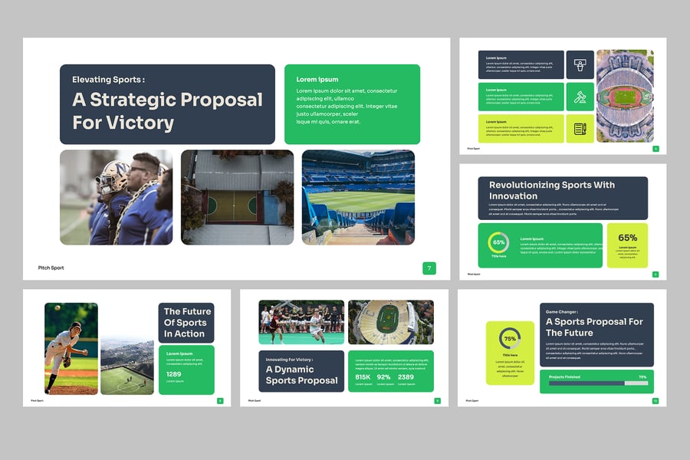Viewport: 690px width, 460px height.
Task: Click 'The Future Of Sports In Action' title
Action: 186,322
